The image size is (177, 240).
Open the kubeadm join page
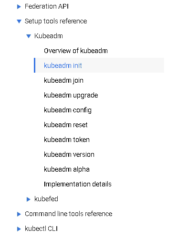(x=63, y=80)
